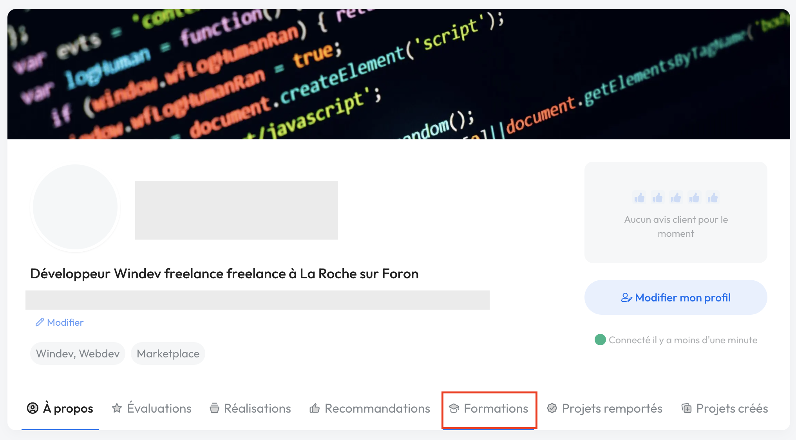Screen dimensions: 796x440
Task: Click the first thumbs-up rating icon
Action: pyautogui.click(x=639, y=198)
